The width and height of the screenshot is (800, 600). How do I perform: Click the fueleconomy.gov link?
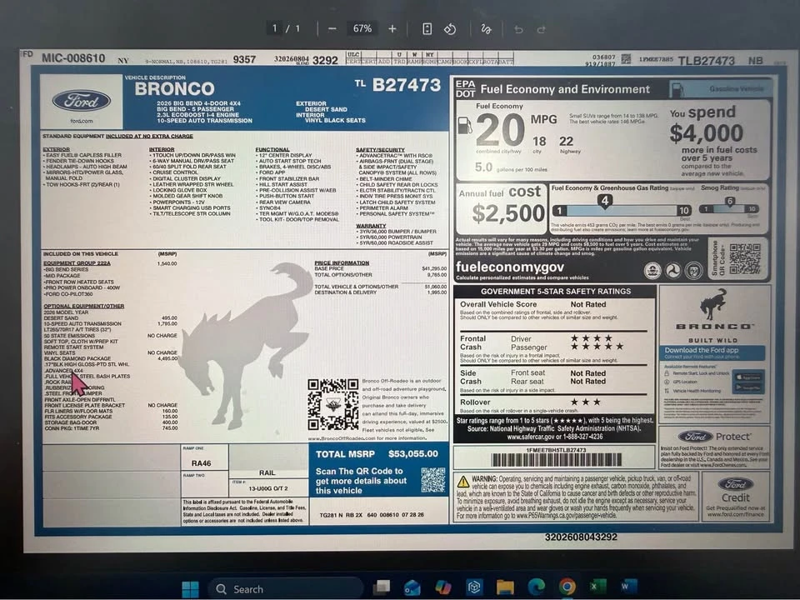510,267
